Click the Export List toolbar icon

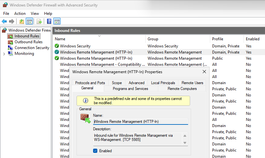click(x=39, y=21)
